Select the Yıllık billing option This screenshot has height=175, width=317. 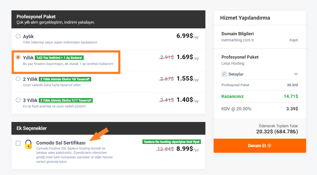(x=18, y=57)
